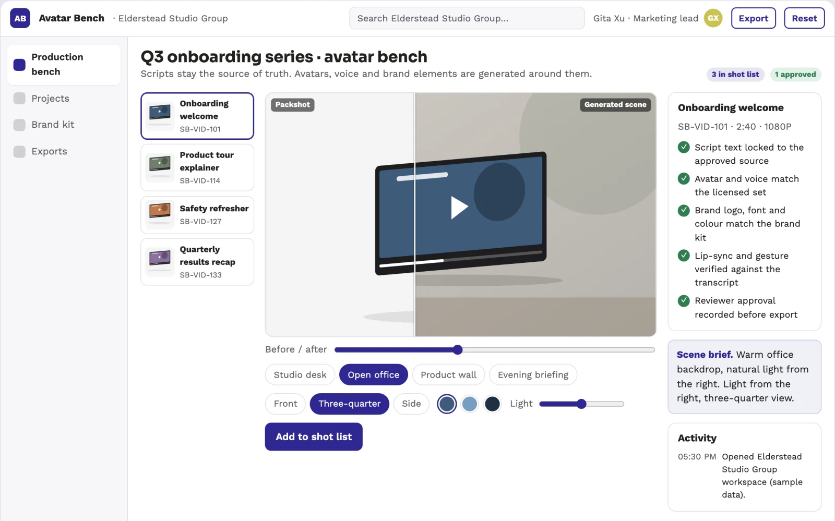Click the Production bench sidebar icon
This screenshot has width=835, height=521.
pos(19,65)
